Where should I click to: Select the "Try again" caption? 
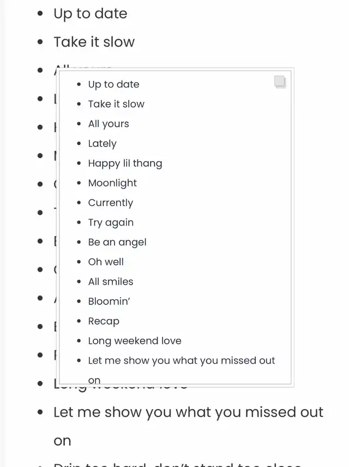(x=111, y=222)
